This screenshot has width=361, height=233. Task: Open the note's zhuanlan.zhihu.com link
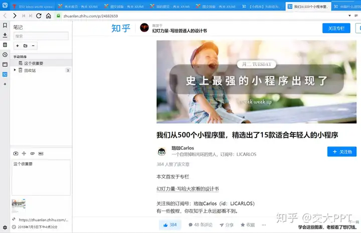pyautogui.click(x=43, y=220)
